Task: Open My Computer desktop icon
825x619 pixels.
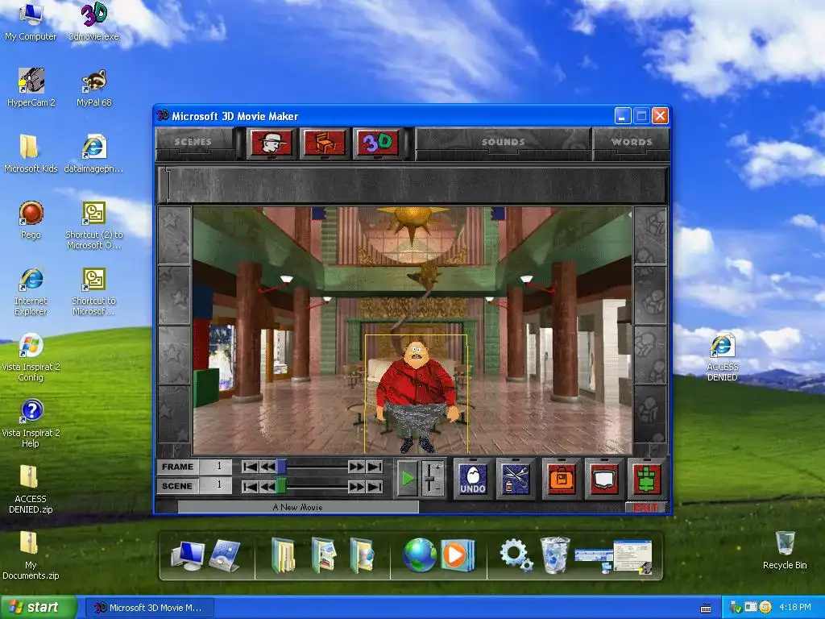Action: [31, 22]
